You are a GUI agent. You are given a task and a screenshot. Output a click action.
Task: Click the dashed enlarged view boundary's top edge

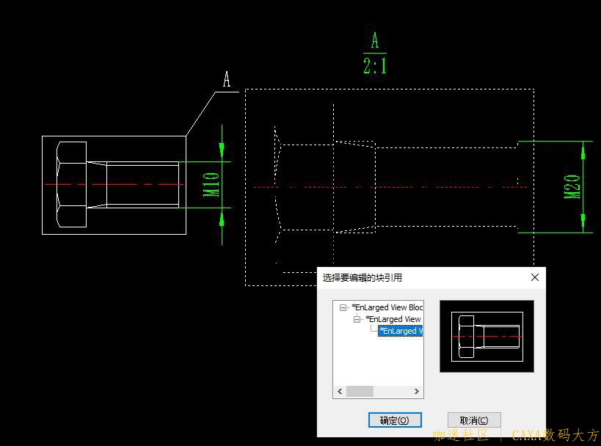tap(389, 89)
